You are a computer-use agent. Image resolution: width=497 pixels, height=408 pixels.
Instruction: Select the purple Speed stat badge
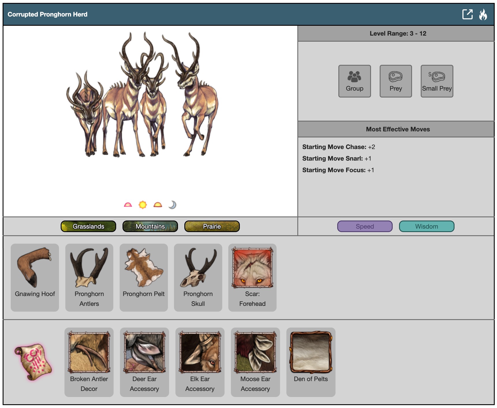pos(365,226)
